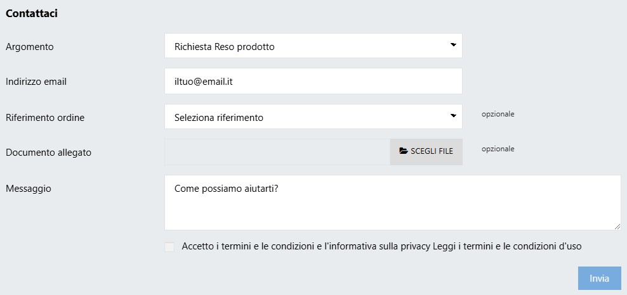Image resolution: width=627 pixels, height=295 pixels.
Task: Click the caret arrow in the Riferimento ordine select
Action: (x=453, y=116)
